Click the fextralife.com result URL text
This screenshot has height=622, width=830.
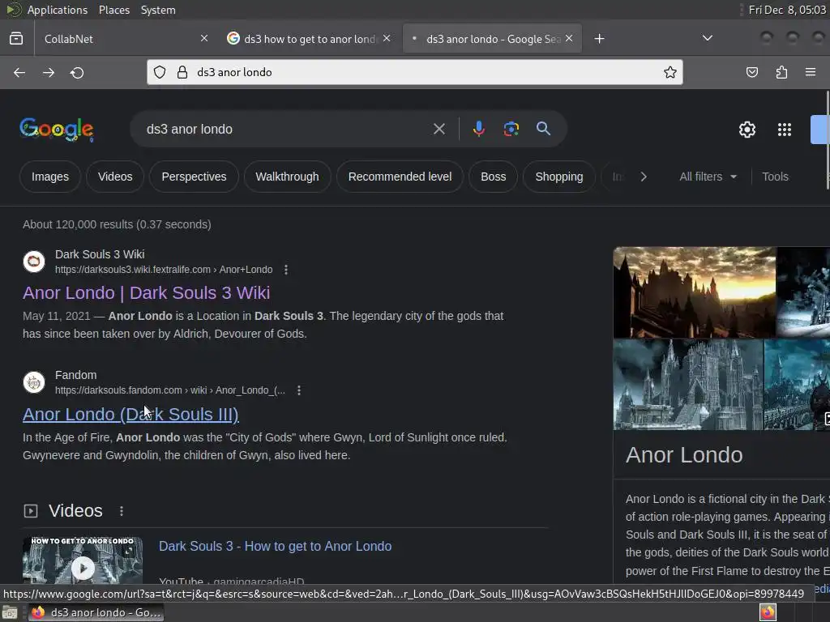coord(164,270)
